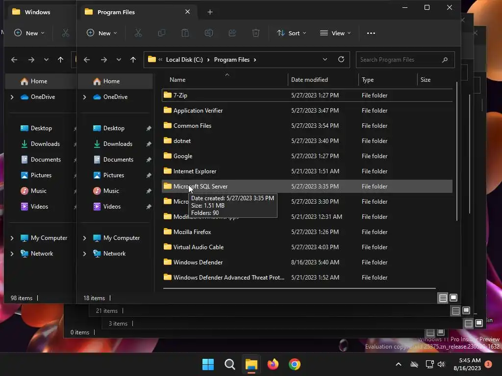Click the Delete trash icon
This screenshot has width=502, height=376.
(x=256, y=33)
